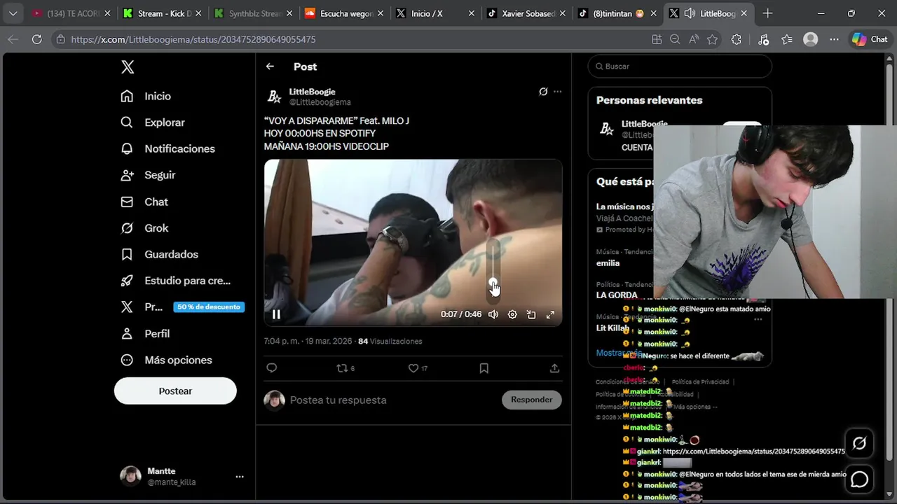Click the browser zoom magnifier icon
Screen dimensions: 897x504
(x=675, y=40)
